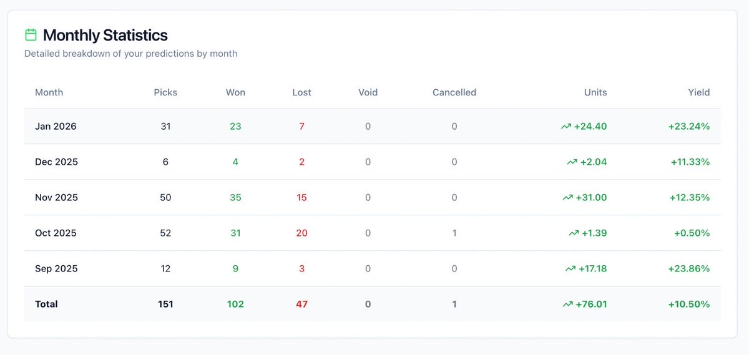This screenshot has height=355, width=749.
Task: Click picks value 52 for Oct 2025
Action: pyautogui.click(x=165, y=233)
